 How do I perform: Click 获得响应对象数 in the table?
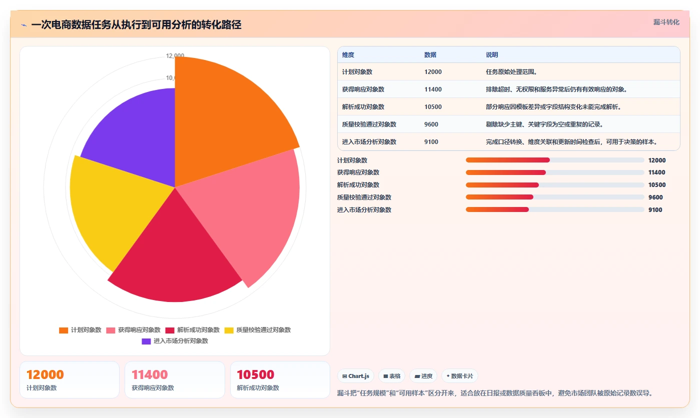click(x=363, y=89)
